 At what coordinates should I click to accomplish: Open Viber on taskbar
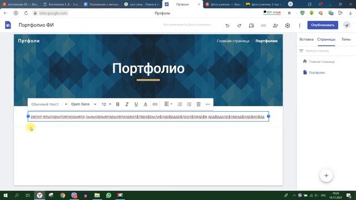[74, 195]
